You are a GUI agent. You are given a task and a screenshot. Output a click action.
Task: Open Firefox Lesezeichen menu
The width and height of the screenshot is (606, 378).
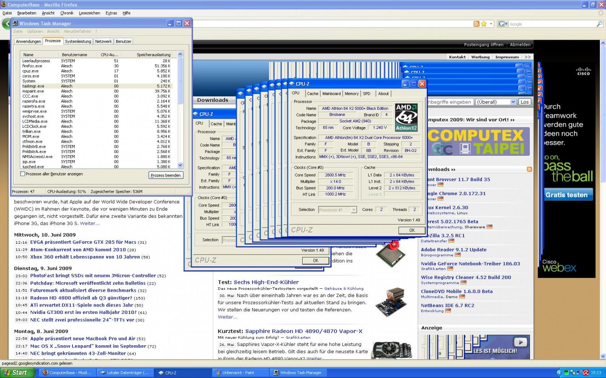[x=89, y=13]
